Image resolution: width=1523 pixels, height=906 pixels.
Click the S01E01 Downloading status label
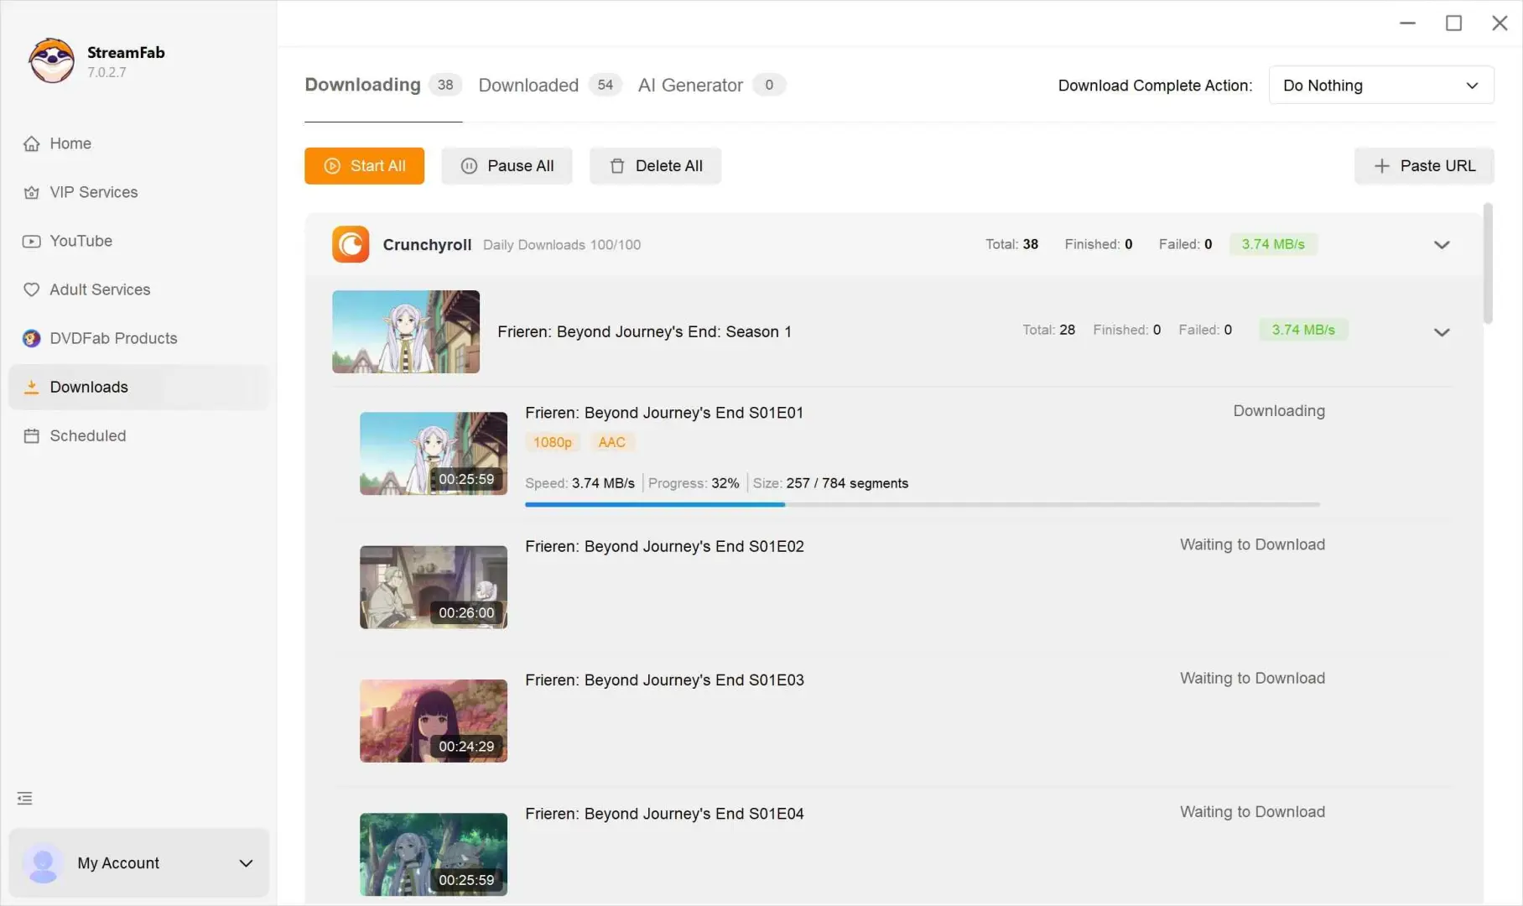1279,411
